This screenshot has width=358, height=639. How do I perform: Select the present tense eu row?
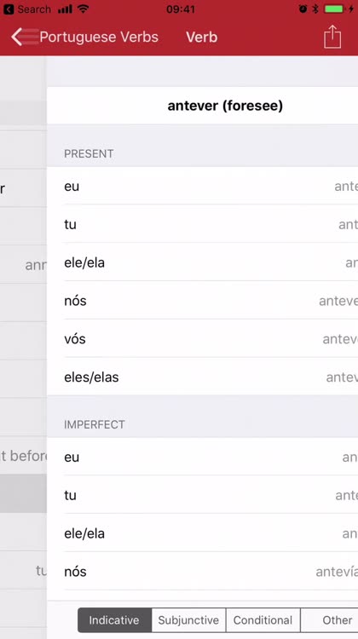pyautogui.click(x=202, y=187)
